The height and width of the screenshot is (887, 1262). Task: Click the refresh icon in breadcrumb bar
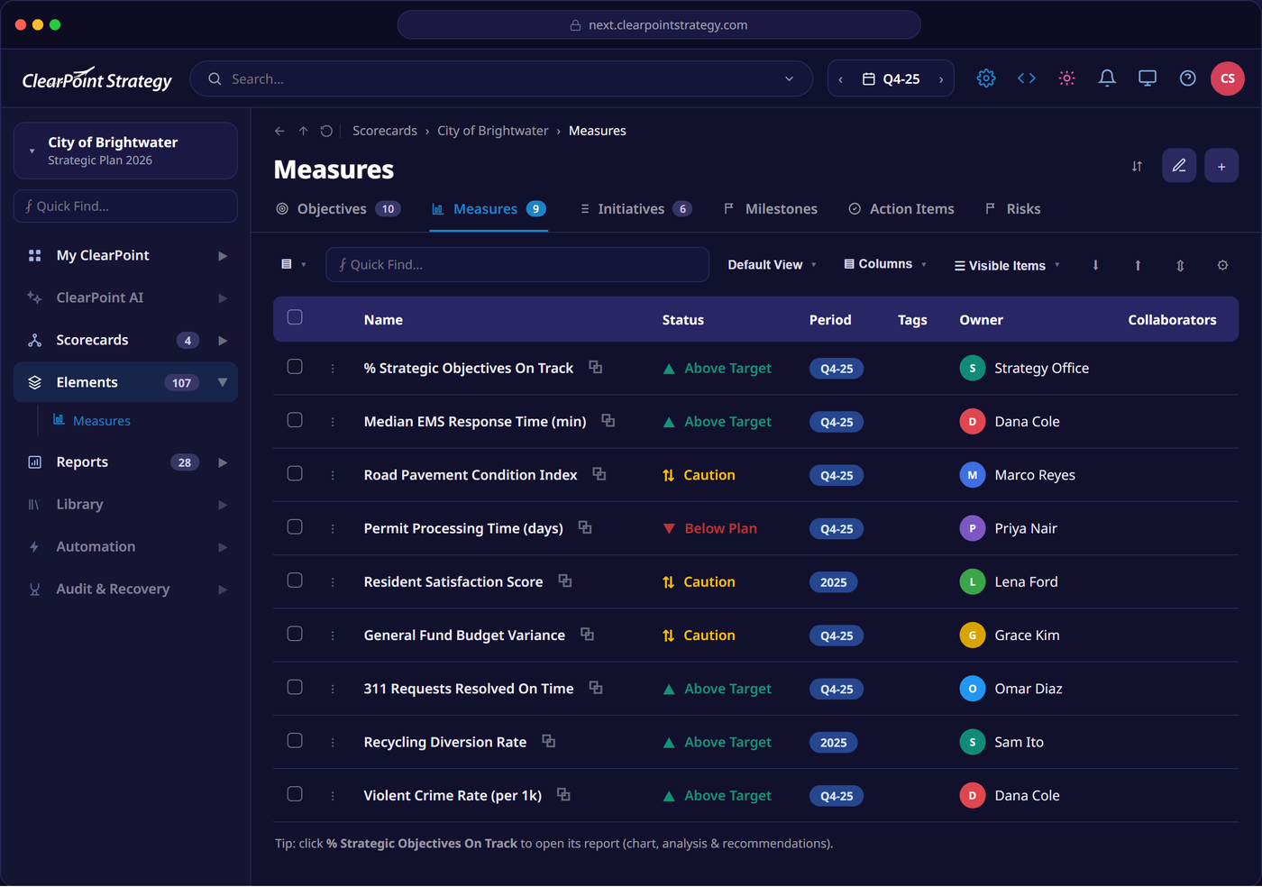[x=326, y=131]
